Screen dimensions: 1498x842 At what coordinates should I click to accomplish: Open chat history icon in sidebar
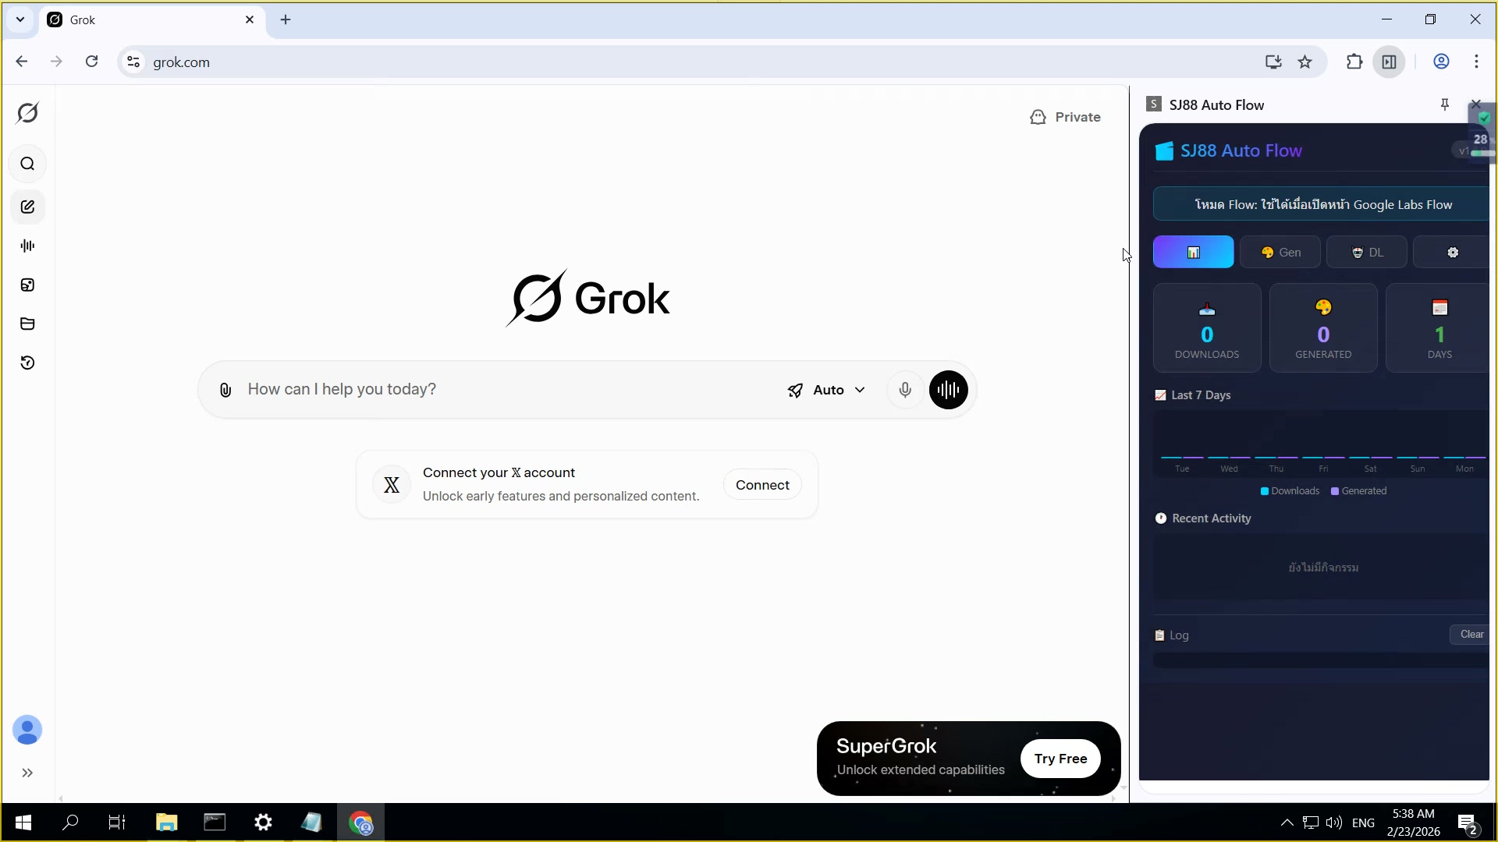click(27, 363)
